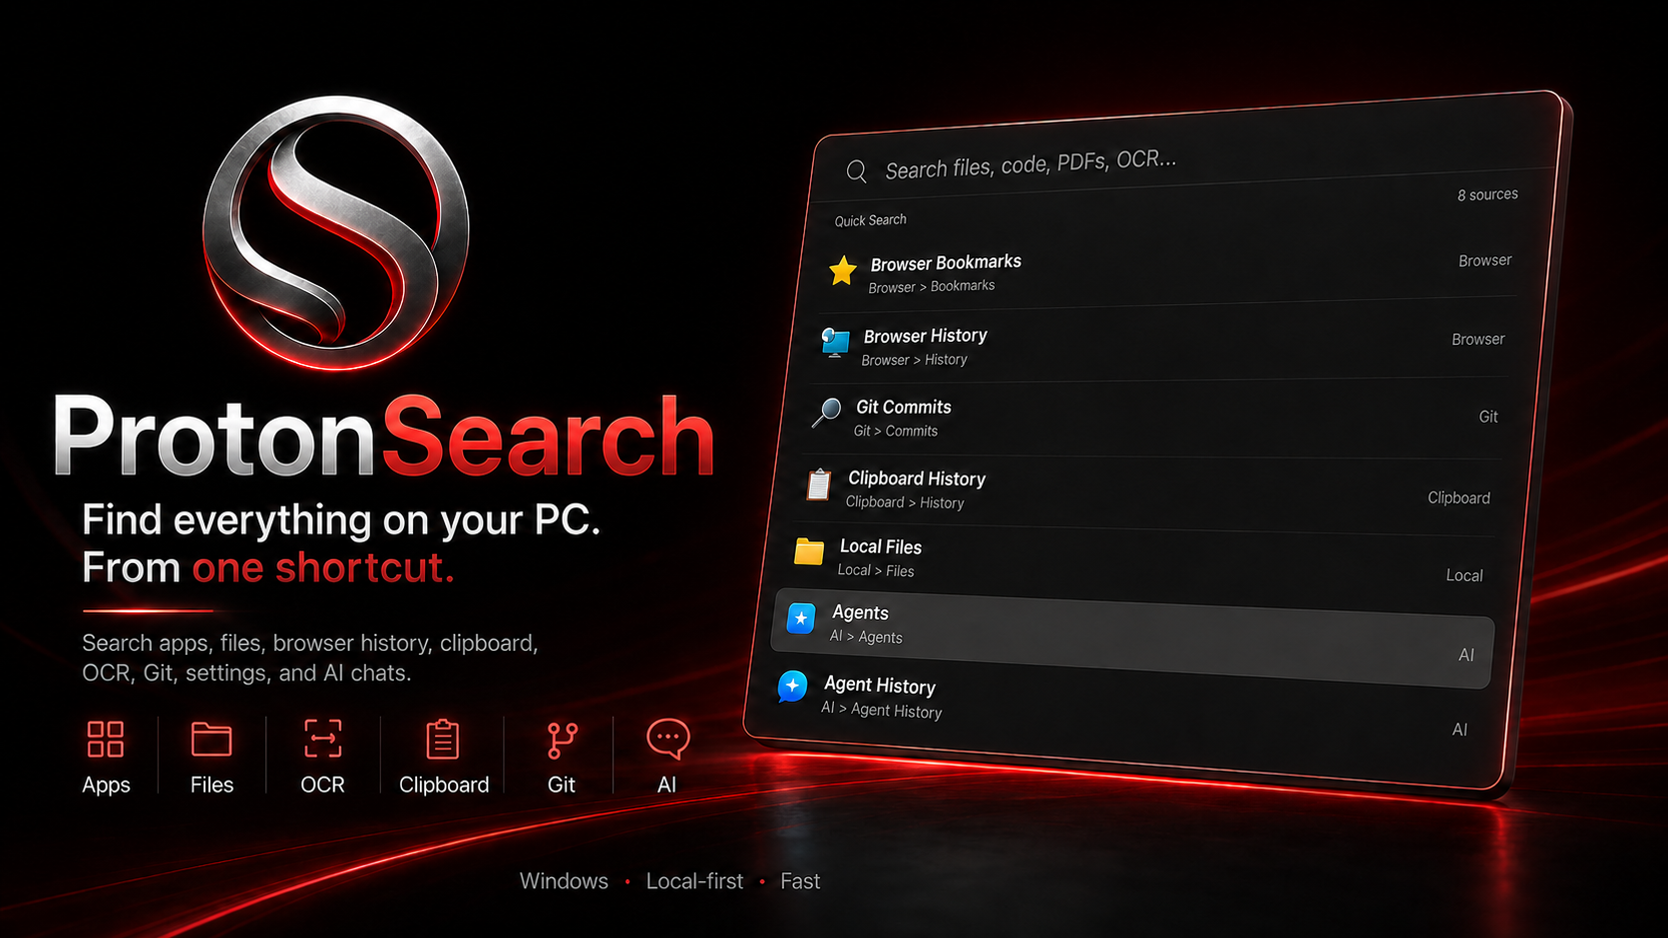Click the Files label under folder icon
This screenshot has height=938, width=1668.
[x=211, y=784]
